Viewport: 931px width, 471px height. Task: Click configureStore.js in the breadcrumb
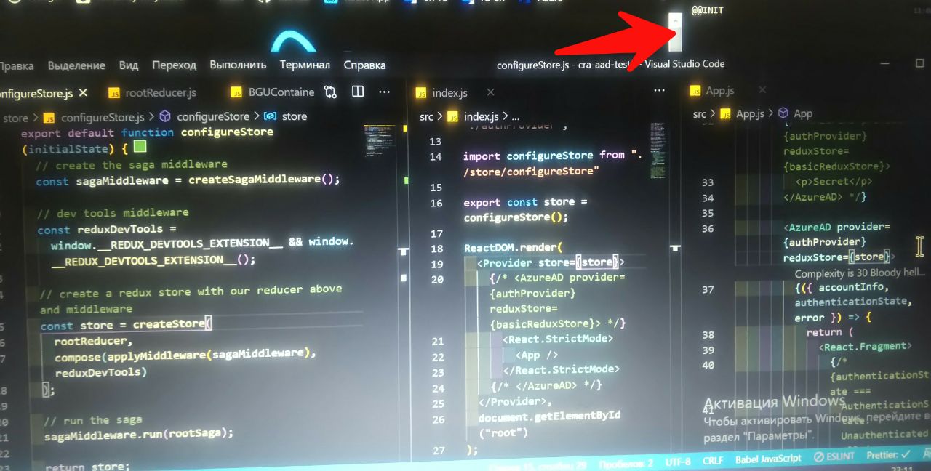pos(103,117)
